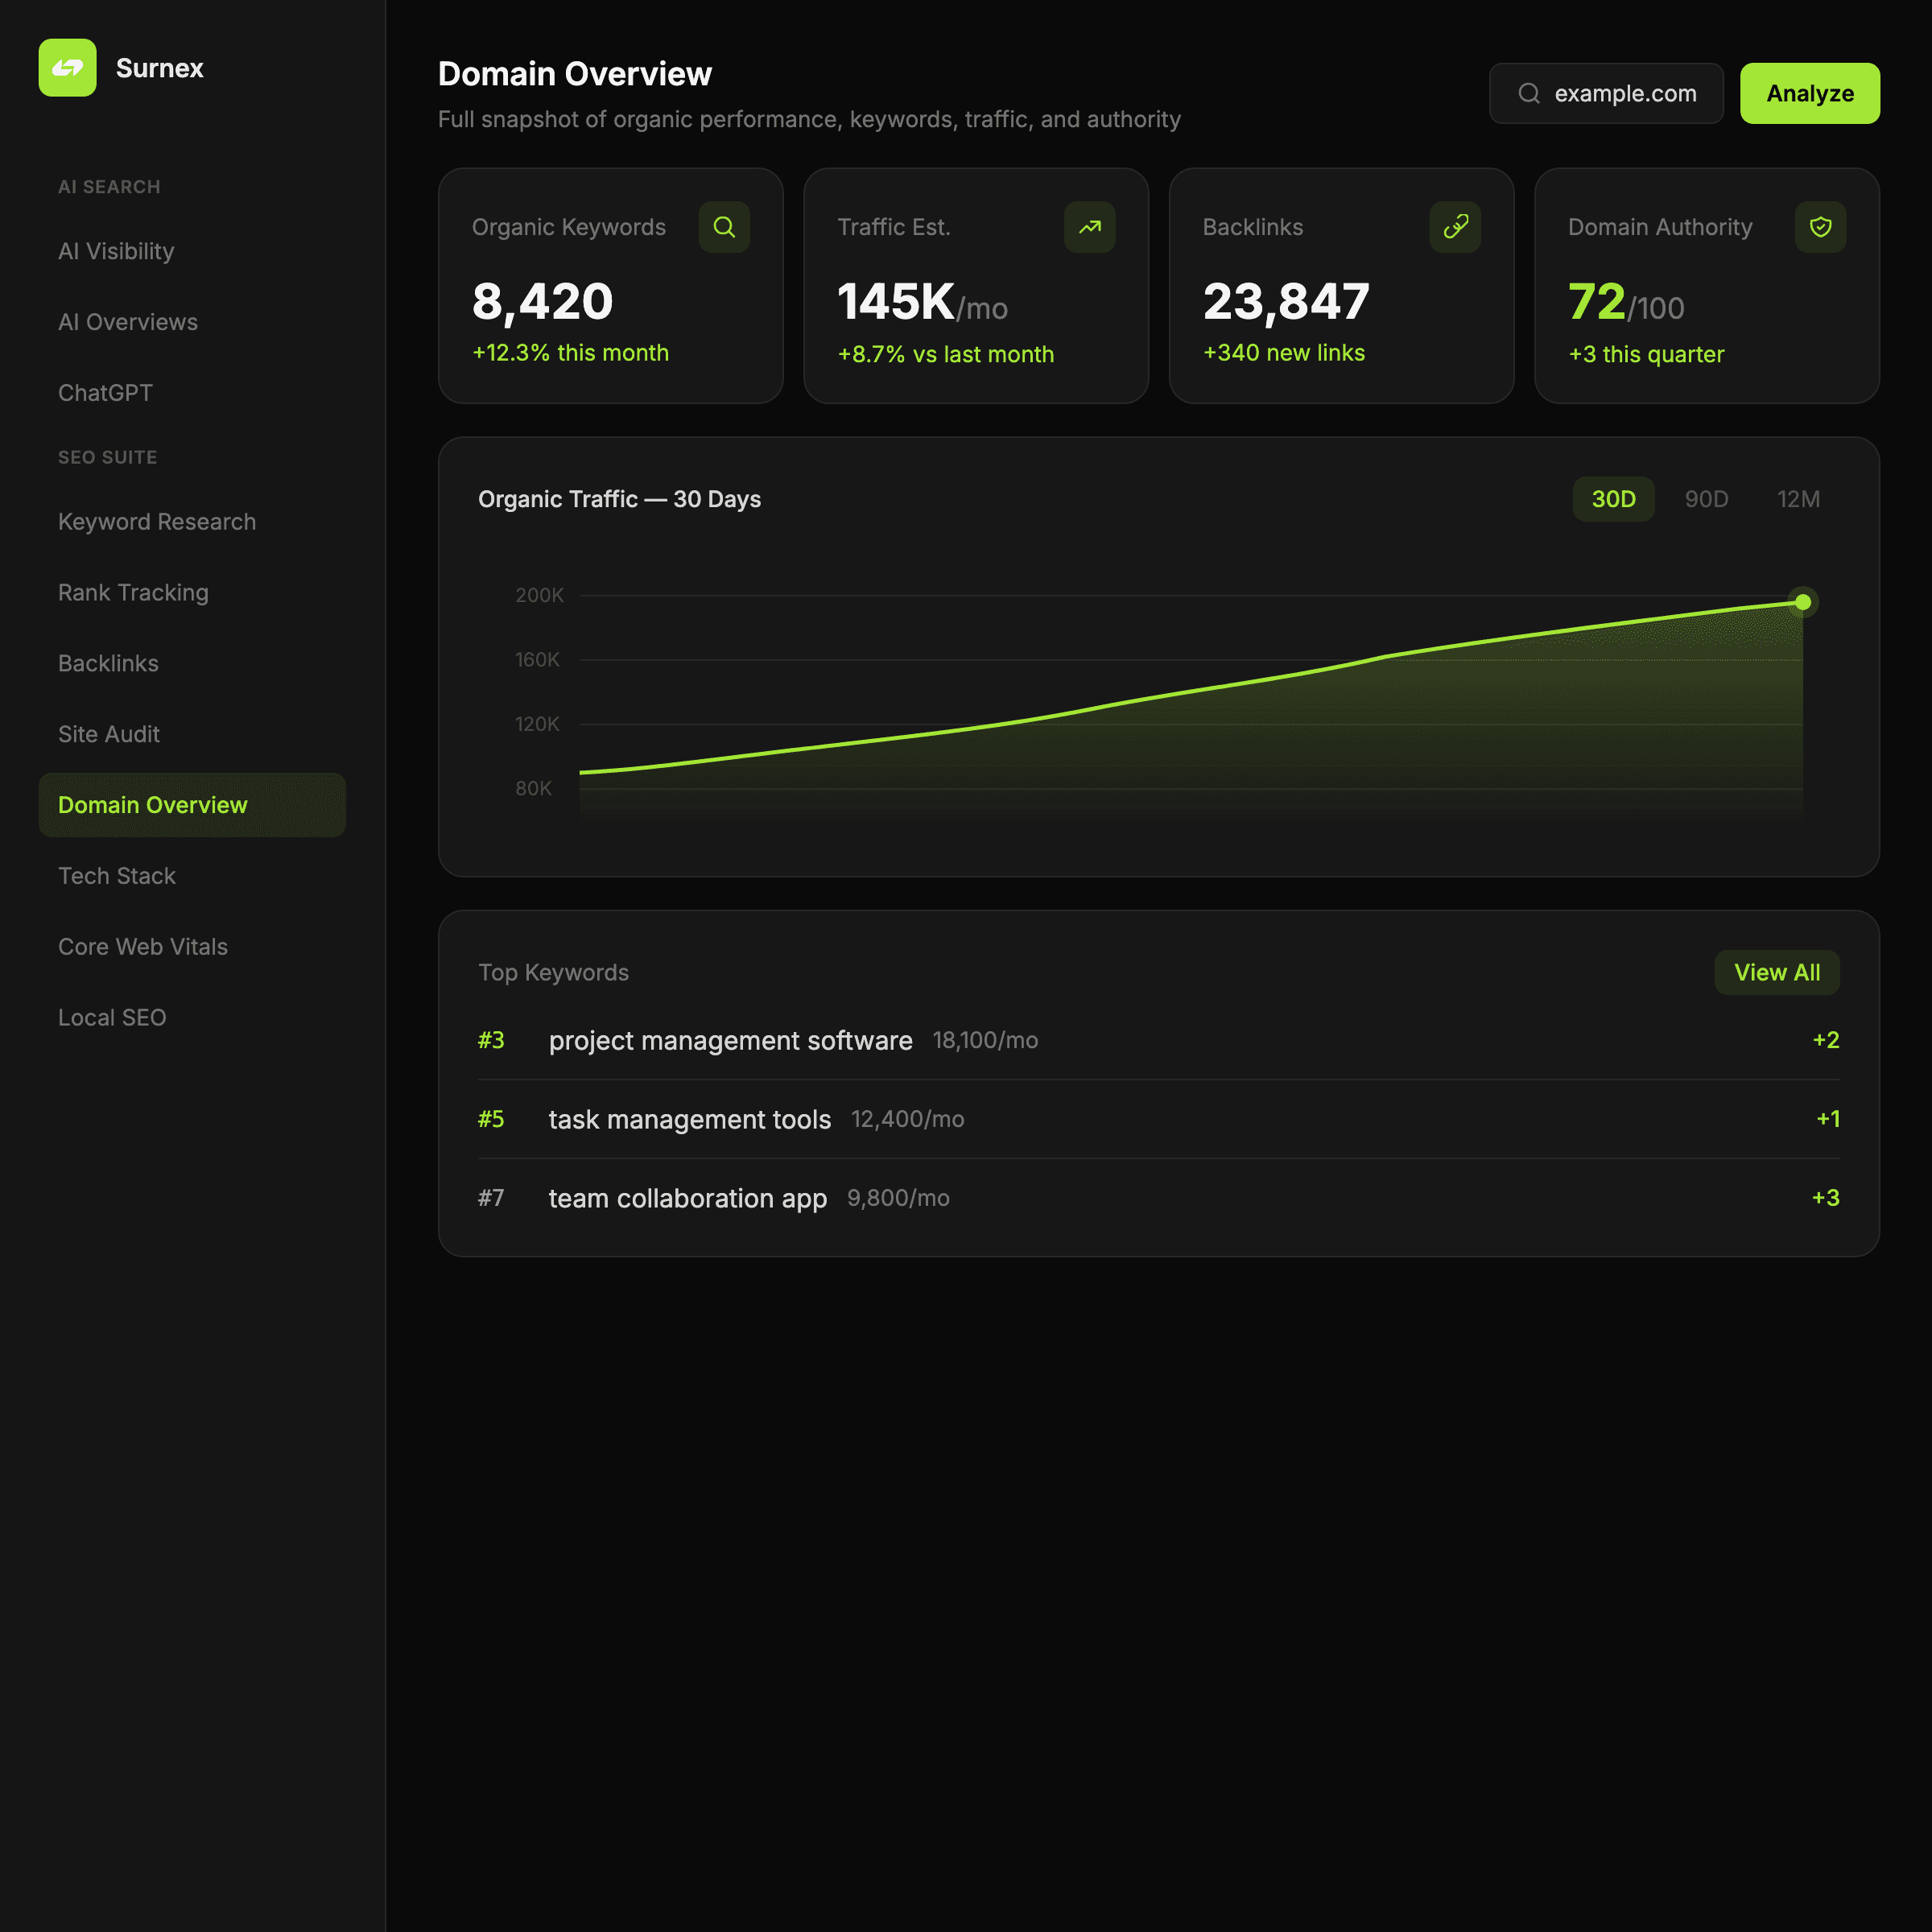Click the chart's latest data point
The height and width of the screenshot is (1932, 1932).
[x=1802, y=602]
